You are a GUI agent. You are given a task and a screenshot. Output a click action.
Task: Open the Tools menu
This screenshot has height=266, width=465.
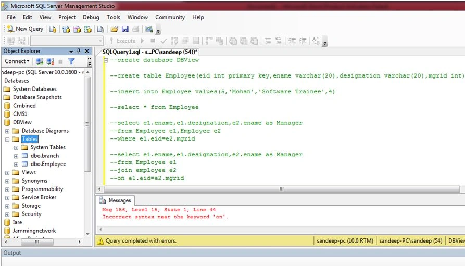[114, 17]
